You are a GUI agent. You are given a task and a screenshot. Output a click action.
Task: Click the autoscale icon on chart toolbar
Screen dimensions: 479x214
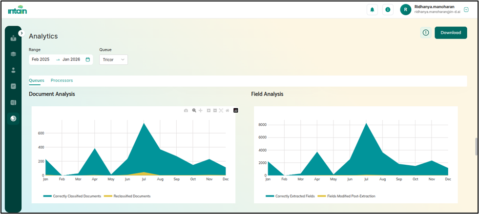[x=221, y=111]
